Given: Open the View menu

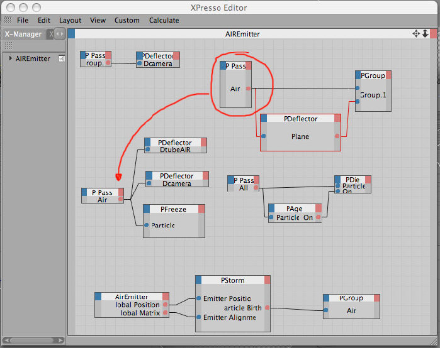Looking at the screenshot, I should (x=98, y=21).
